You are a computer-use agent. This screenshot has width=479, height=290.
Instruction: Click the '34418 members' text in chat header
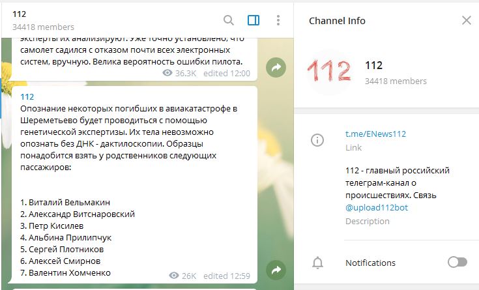tap(43, 27)
